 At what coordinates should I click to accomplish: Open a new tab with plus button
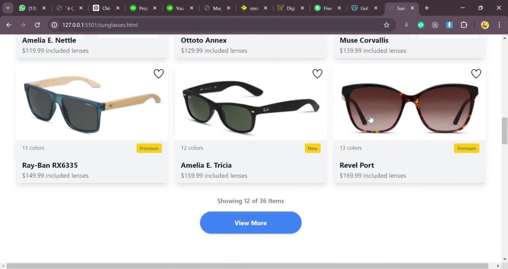click(x=427, y=8)
